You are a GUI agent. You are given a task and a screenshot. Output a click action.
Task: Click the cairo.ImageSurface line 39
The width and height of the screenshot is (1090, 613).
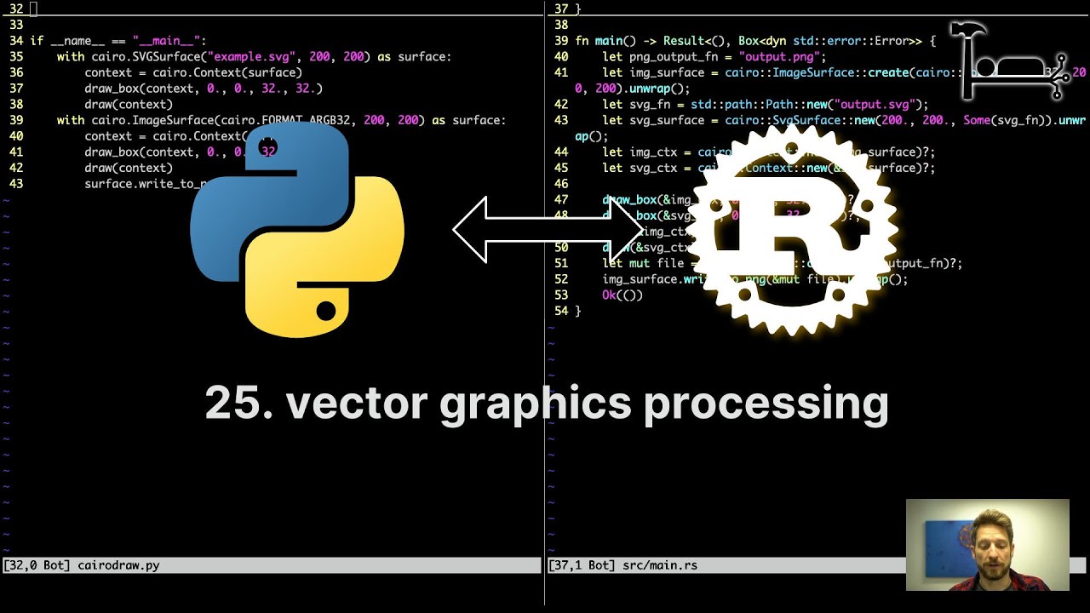pyautogui.click(x=281, y=120)
